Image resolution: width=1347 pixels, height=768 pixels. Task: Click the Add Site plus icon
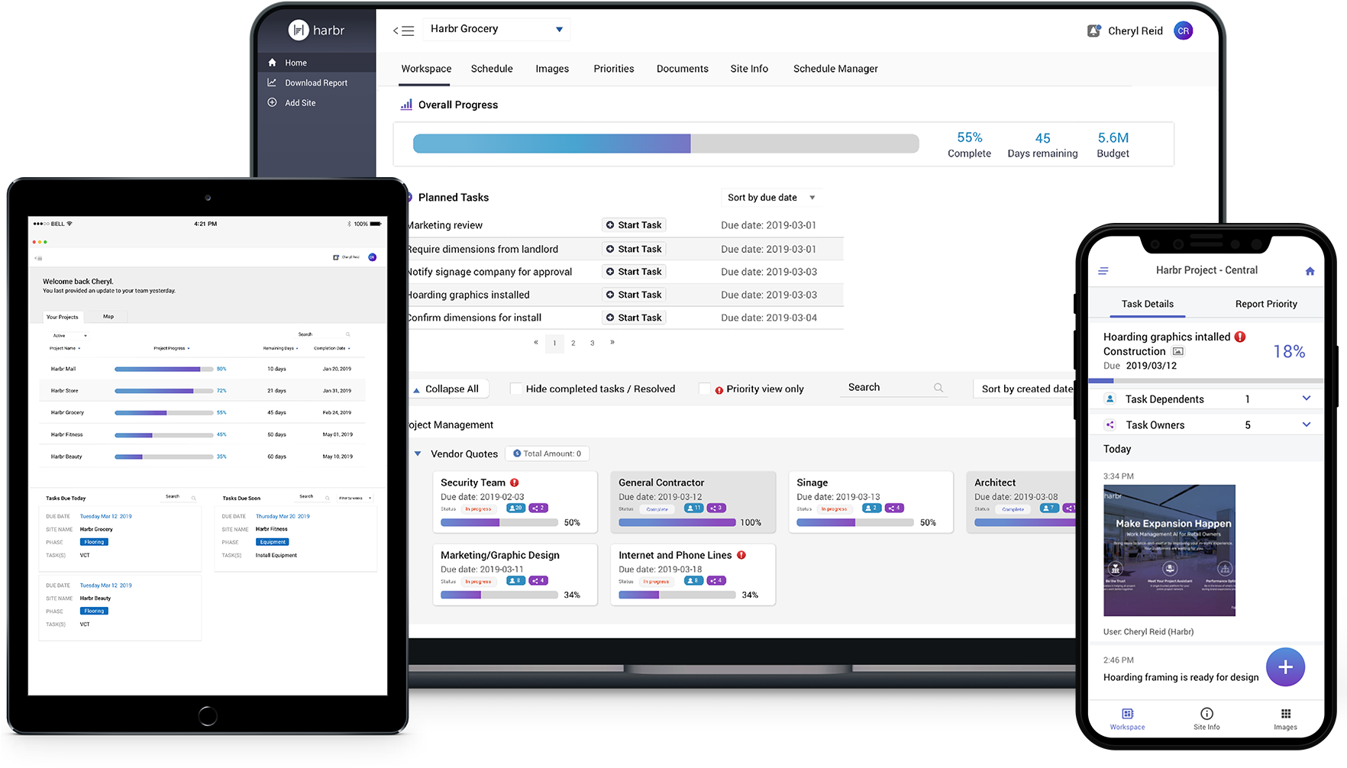point(272,102)
